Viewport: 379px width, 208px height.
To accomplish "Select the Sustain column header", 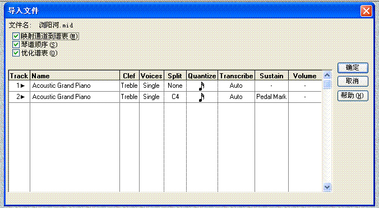I will (271, 75).
